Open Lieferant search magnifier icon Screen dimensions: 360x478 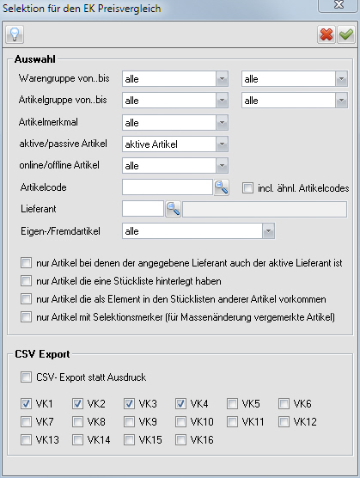tap(173, 209)
